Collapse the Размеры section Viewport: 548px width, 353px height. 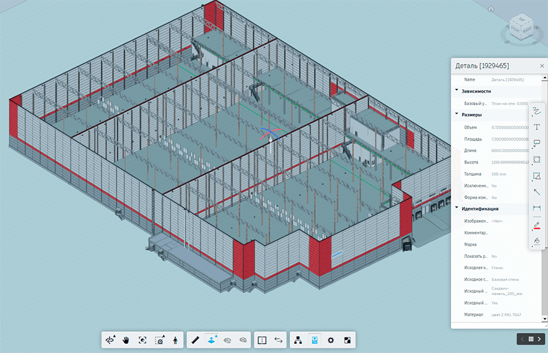(456, 114)
